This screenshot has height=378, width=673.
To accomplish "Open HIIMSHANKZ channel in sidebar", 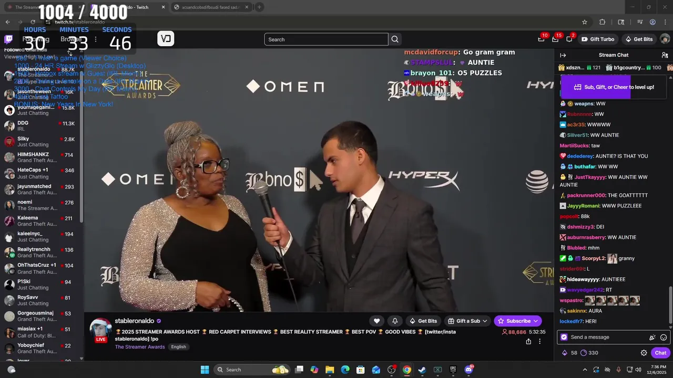I will pyautogui.click(x=41, y=157).
